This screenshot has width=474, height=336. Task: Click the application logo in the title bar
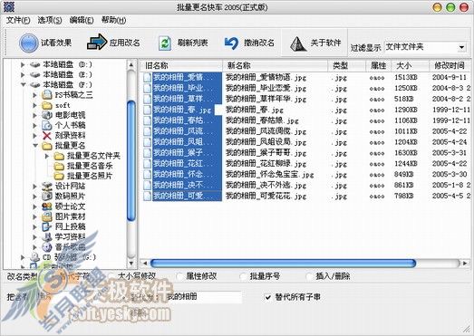pos(9,7)
